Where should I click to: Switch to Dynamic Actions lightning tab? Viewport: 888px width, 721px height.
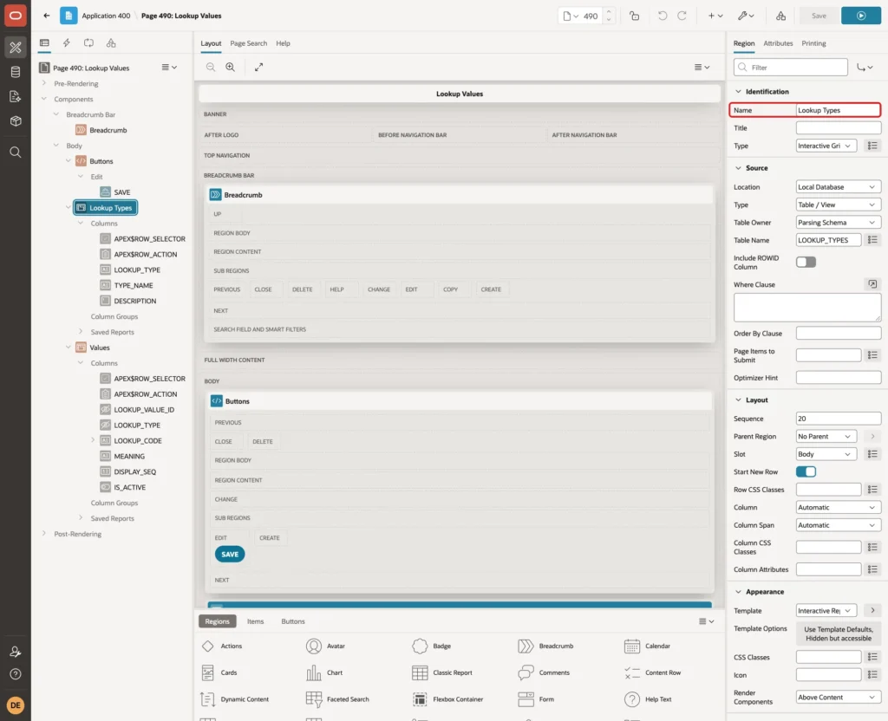(x=66, y=43)
